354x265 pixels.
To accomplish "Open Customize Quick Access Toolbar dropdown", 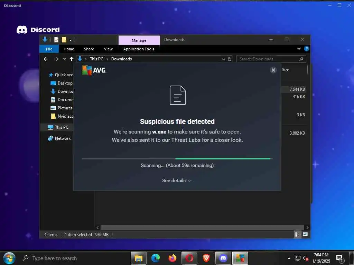I will pyautogui.click(x=71, y=40).
